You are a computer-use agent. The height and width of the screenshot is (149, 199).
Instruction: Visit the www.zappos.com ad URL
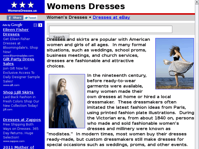point(14,141)
